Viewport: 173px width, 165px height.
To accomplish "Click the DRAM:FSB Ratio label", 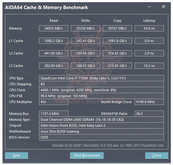I will tap(114, 114).
